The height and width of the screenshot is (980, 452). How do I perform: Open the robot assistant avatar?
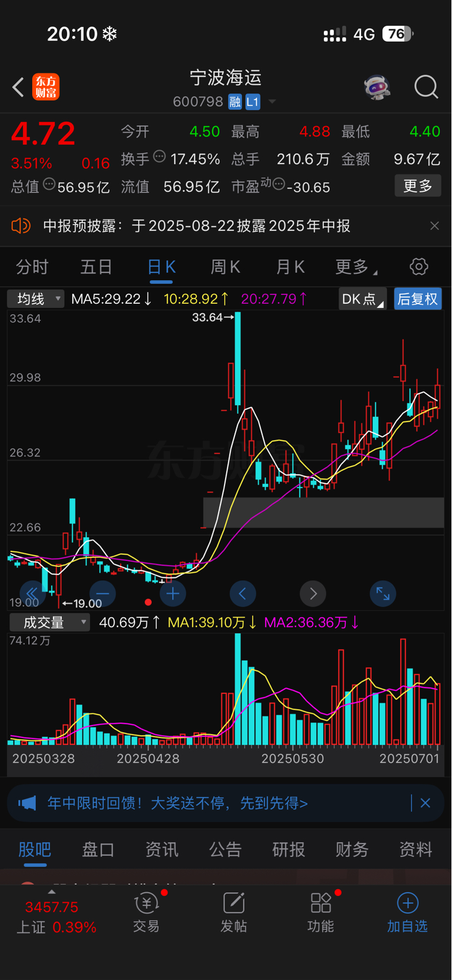click(377, 87)
